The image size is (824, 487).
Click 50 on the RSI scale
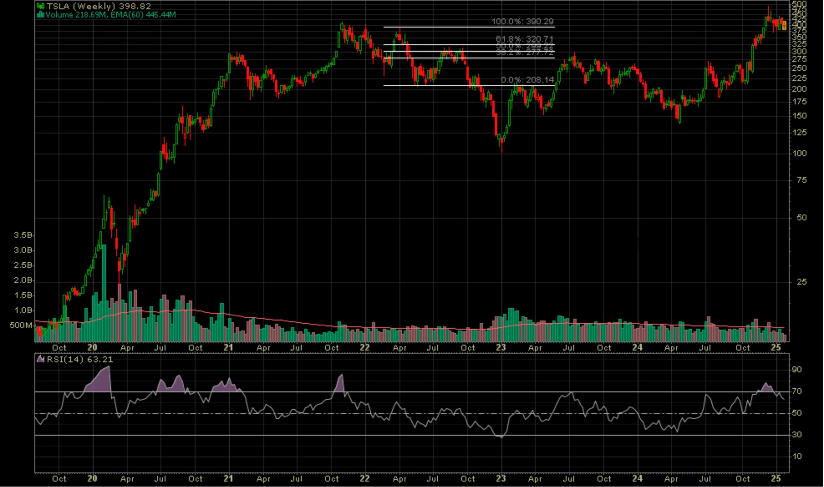(x=797, y=413)
